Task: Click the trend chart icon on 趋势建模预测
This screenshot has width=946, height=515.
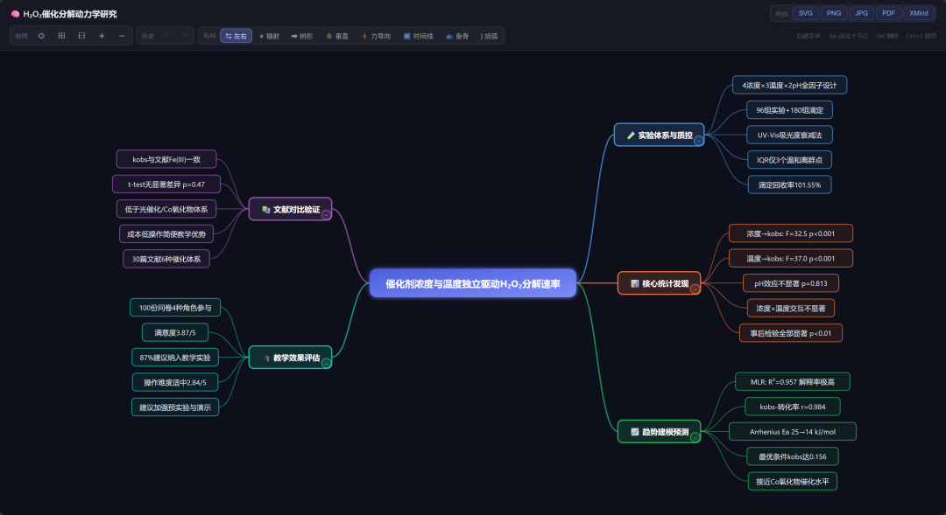Action: 634,432
